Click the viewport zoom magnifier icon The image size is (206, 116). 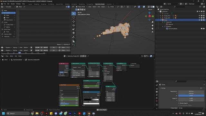[x=152, y=22]
